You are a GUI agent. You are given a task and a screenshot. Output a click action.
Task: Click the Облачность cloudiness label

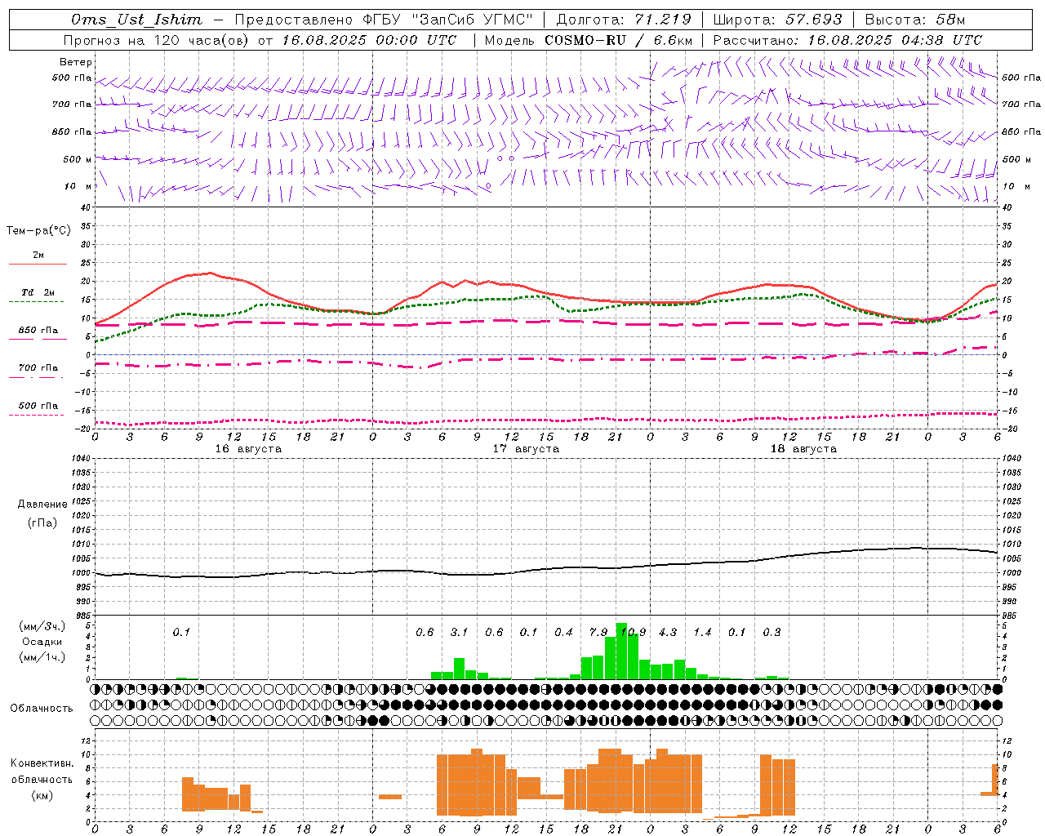[x=42, y=709]
